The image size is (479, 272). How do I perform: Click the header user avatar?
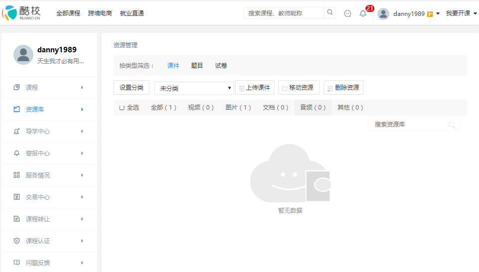pos(383,14)
